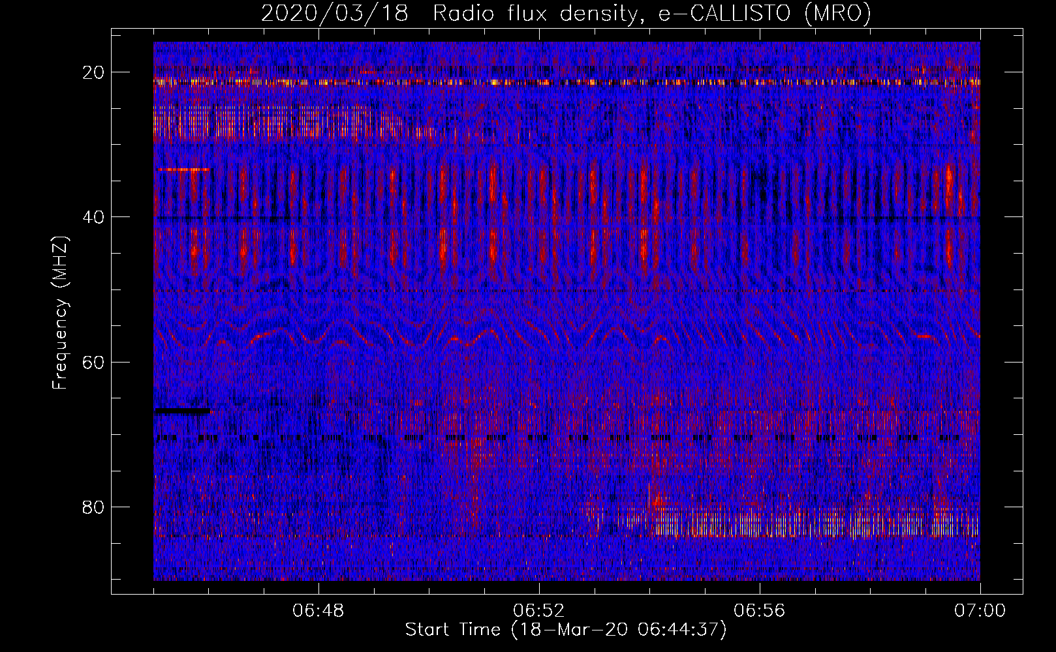Click the "20" frequency tick label
The width and height of the screenshot is (1056, 652).
tap(94, 72)
